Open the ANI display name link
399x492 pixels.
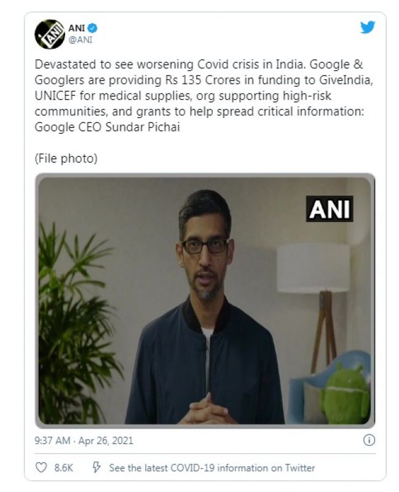76,28
